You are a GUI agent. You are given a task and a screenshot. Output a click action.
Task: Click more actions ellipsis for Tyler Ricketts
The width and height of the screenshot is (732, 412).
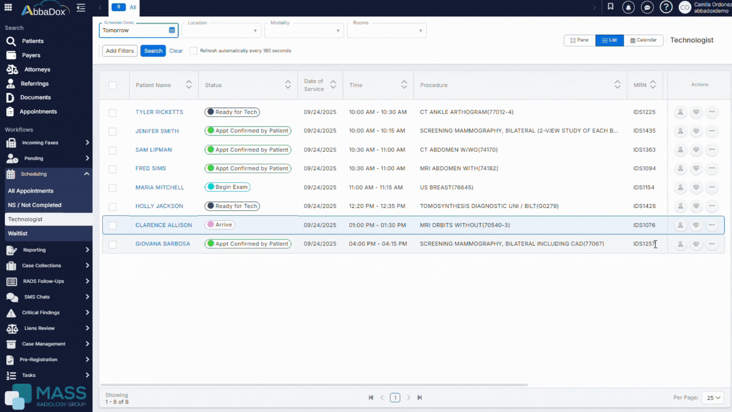(711, 112)
